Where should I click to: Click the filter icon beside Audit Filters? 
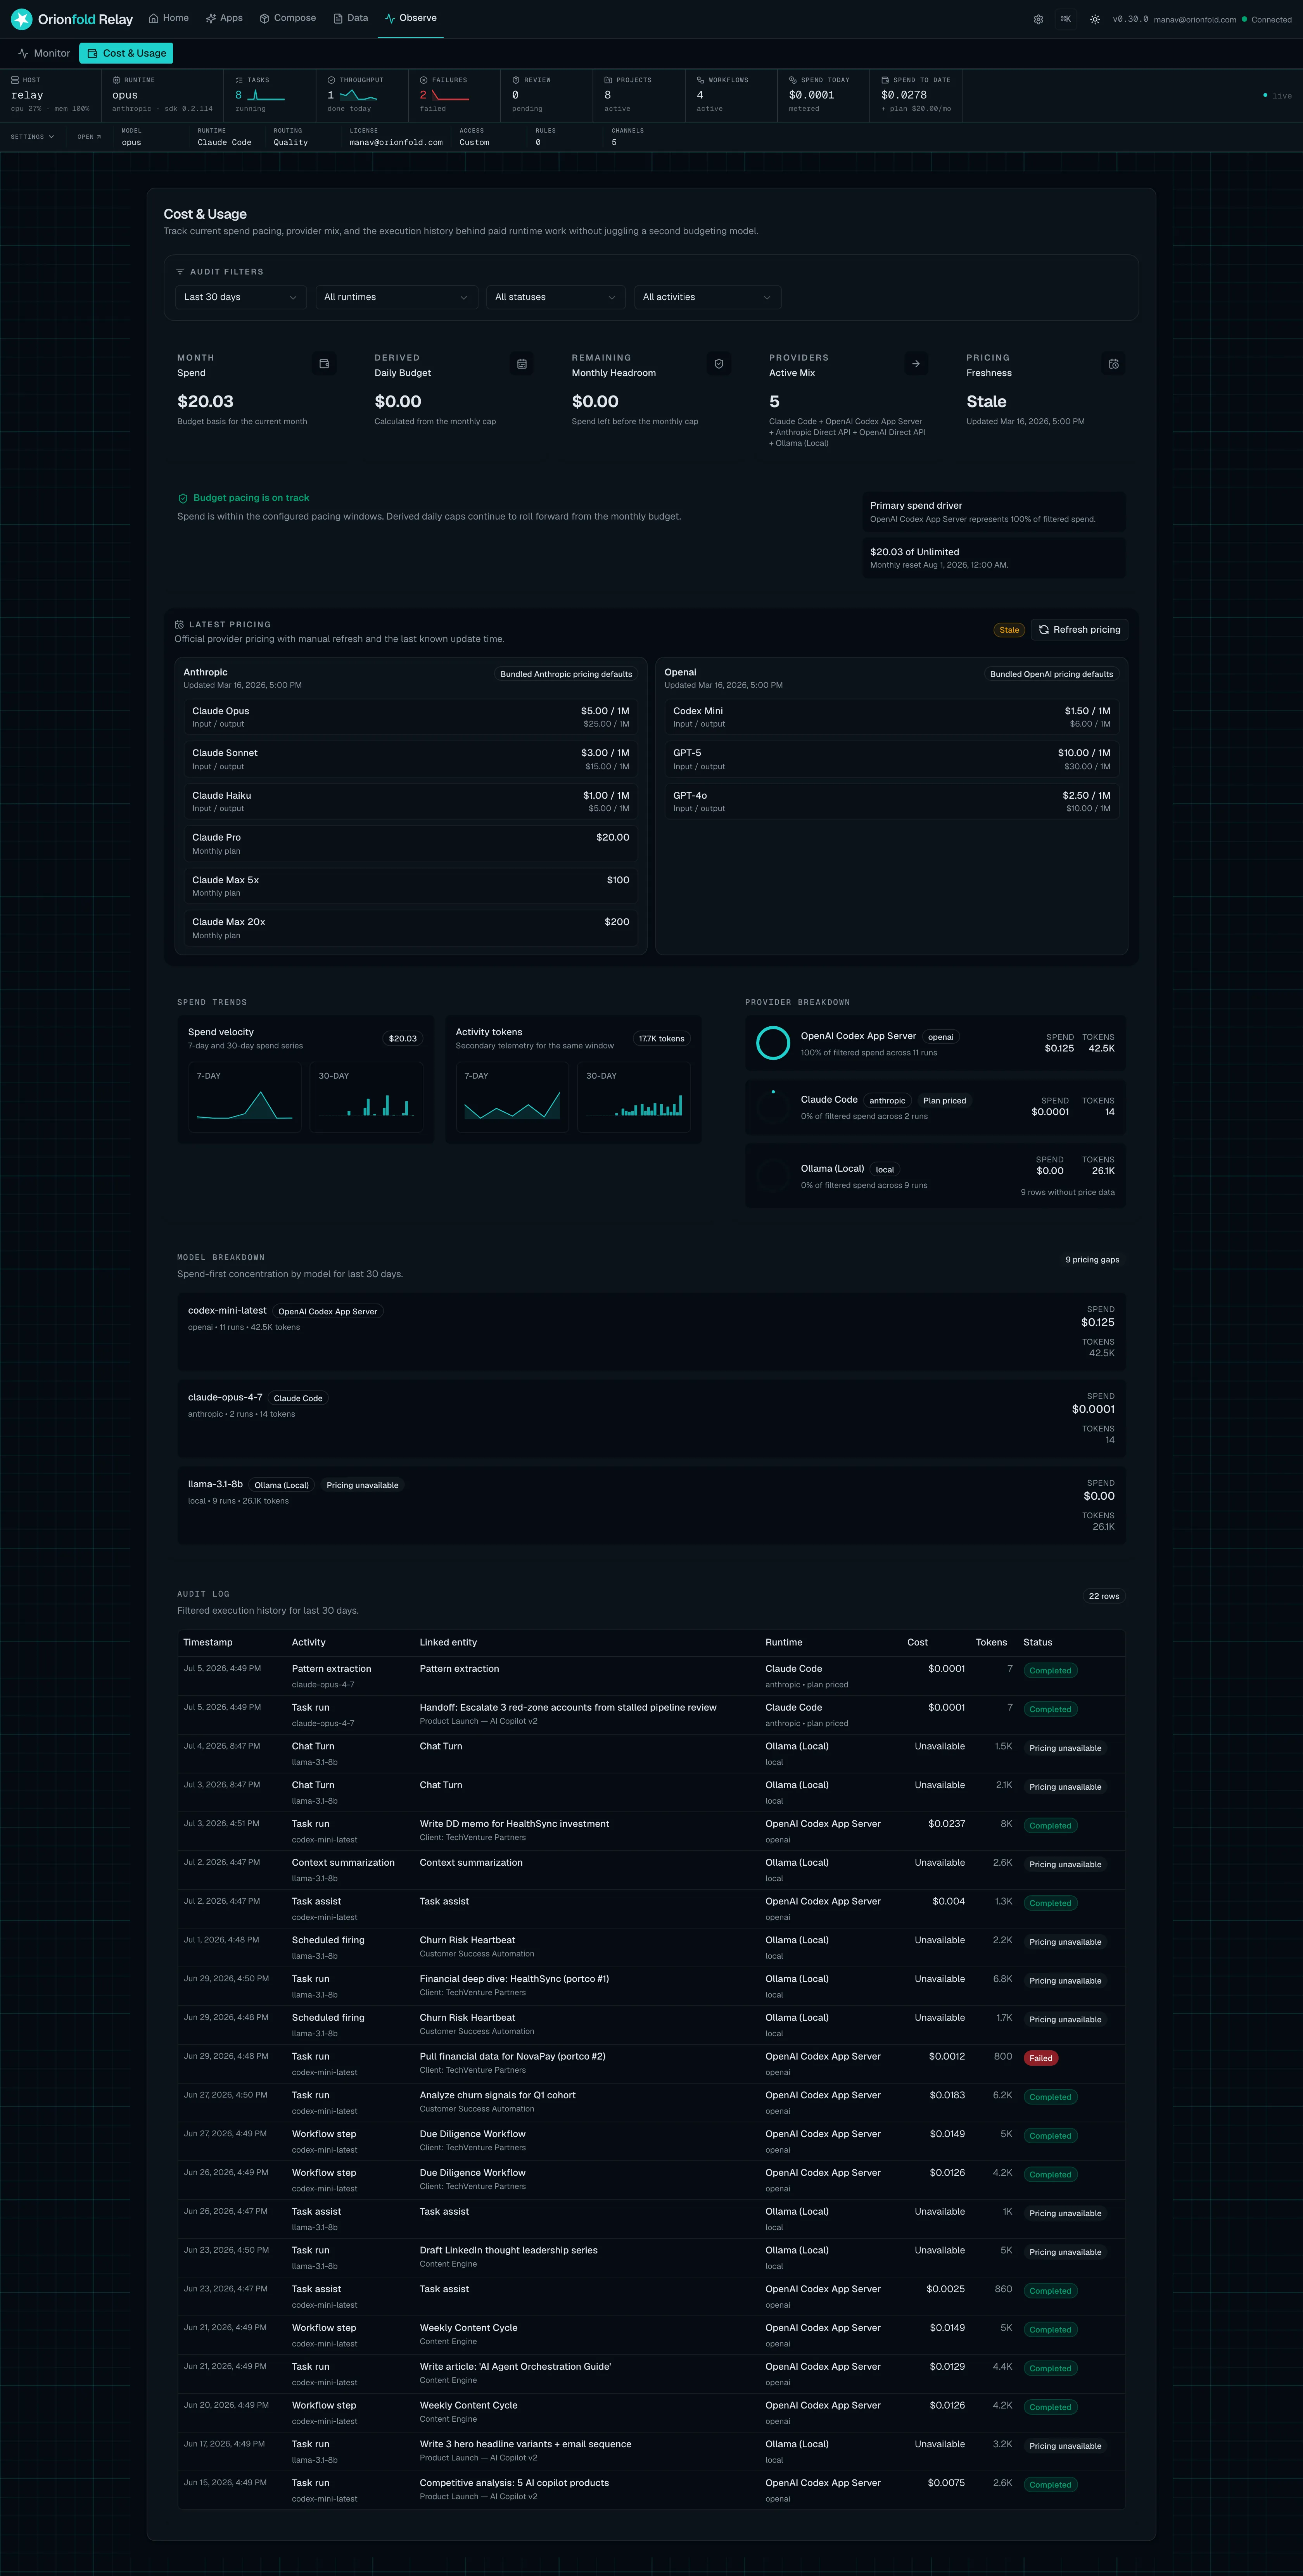click(180, 272)
